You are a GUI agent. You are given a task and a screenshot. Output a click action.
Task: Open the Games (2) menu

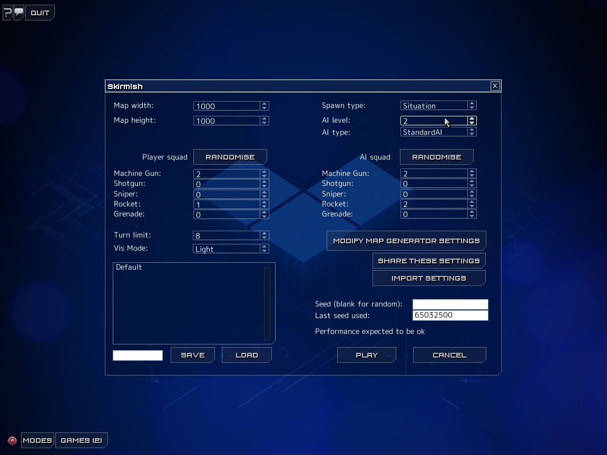pos(81,440)
